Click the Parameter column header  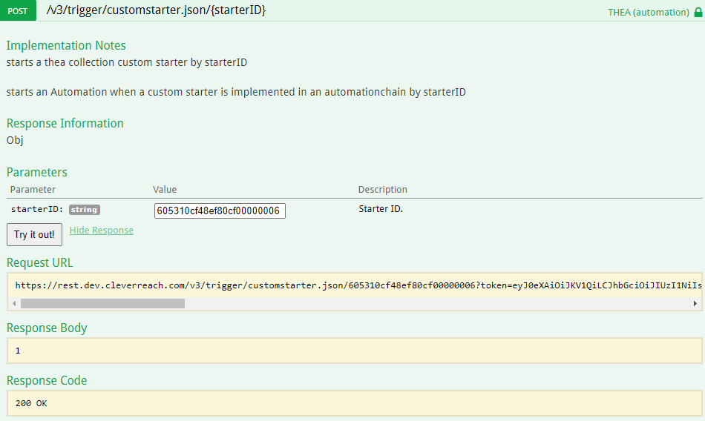pos(33,190)
